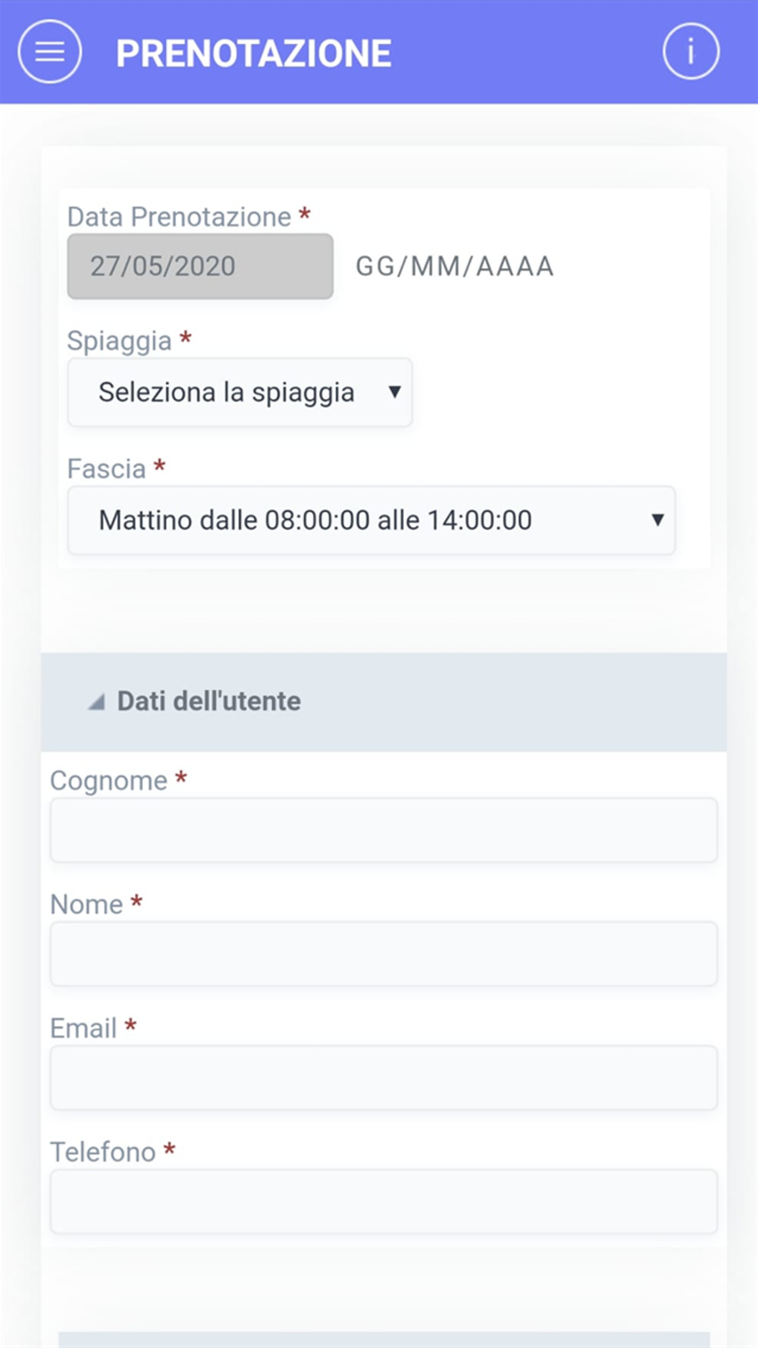The width and height of the screenshot is (758, 1348).
Task: Open the Seleziona la spiaggia dropdown
Action: tap(240, 393)
